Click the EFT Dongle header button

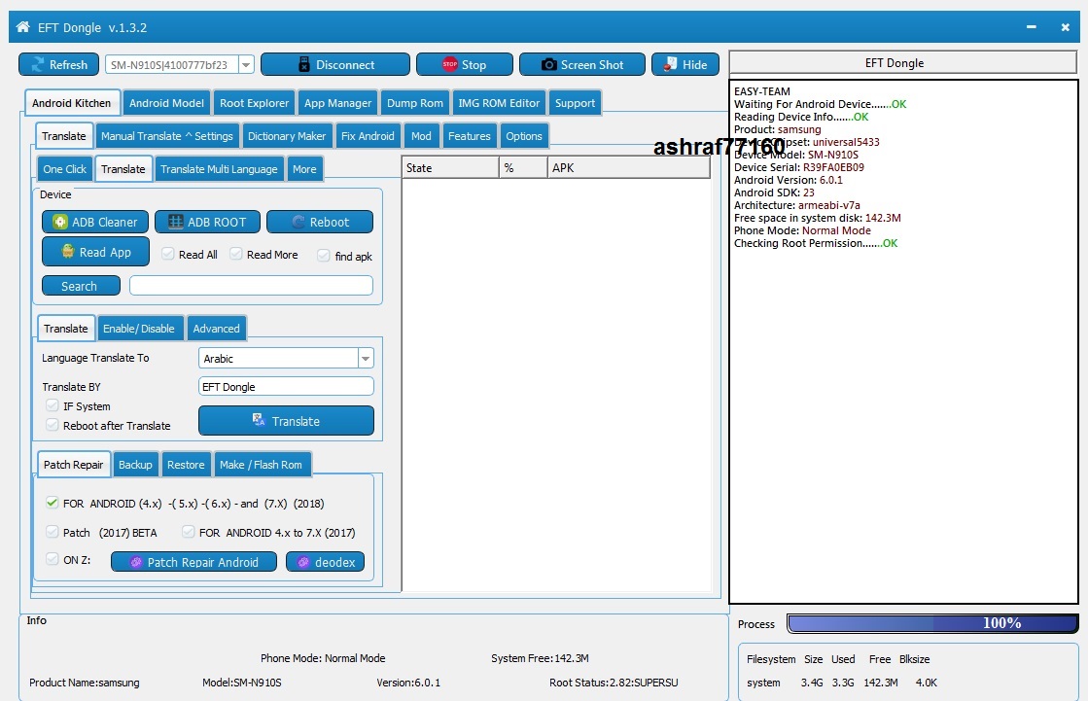point(902,62)
